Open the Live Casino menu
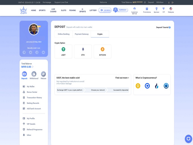Image resolution: width=193 pixels, height=145 pixels. coord(53,10)
